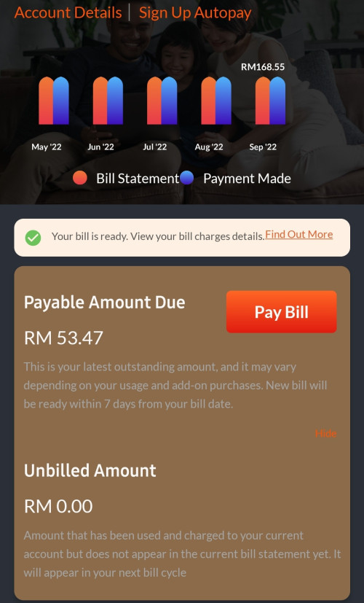The image size is (364, 603).
Task: Open Sign Up Autopay link
Action: click(x=195, y=12)
